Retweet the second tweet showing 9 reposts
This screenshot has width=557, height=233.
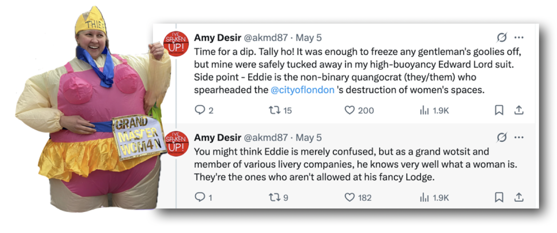pyautogui.click(x=279, y=198)
